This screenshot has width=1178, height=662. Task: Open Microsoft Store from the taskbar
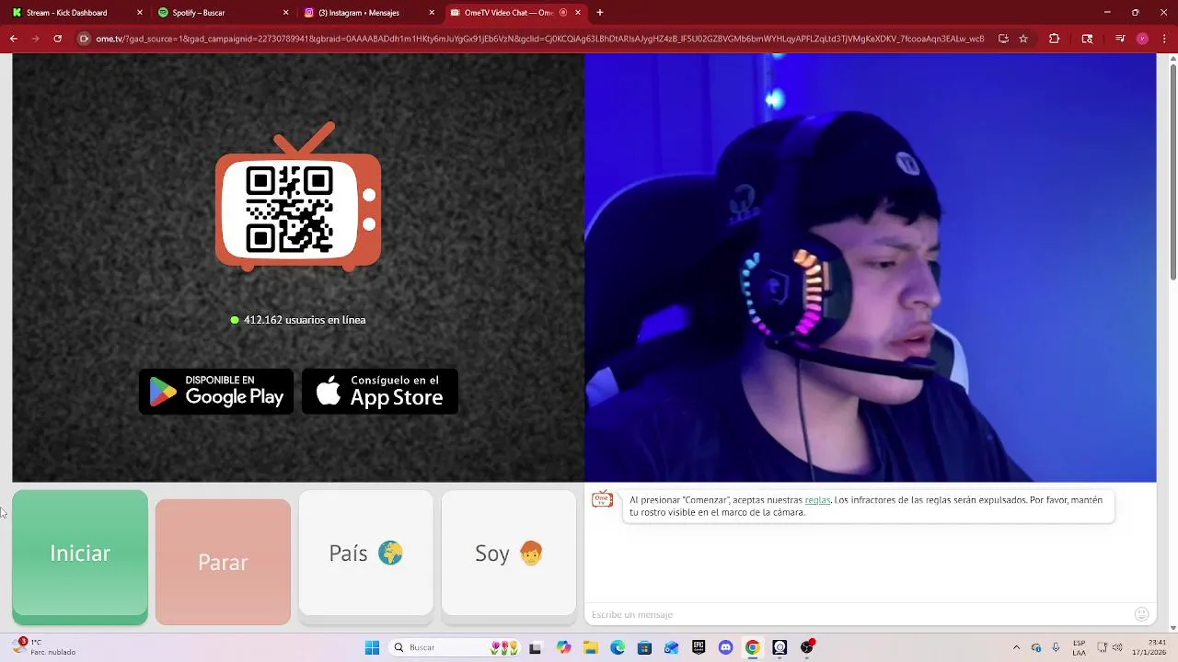tap(644, 647)
